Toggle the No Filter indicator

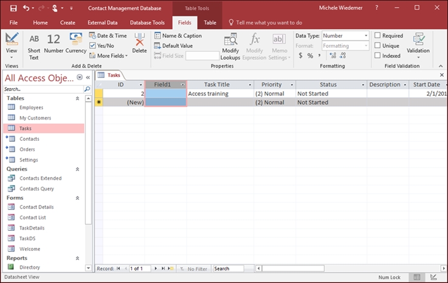tap(193, 268)
